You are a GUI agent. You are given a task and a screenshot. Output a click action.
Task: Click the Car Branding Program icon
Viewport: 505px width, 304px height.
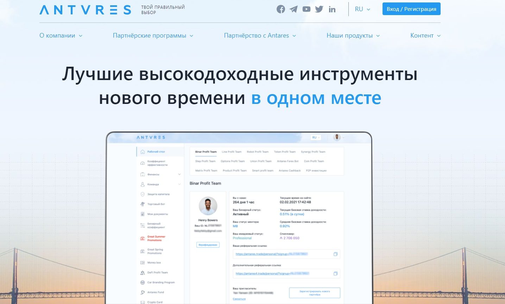143,282
